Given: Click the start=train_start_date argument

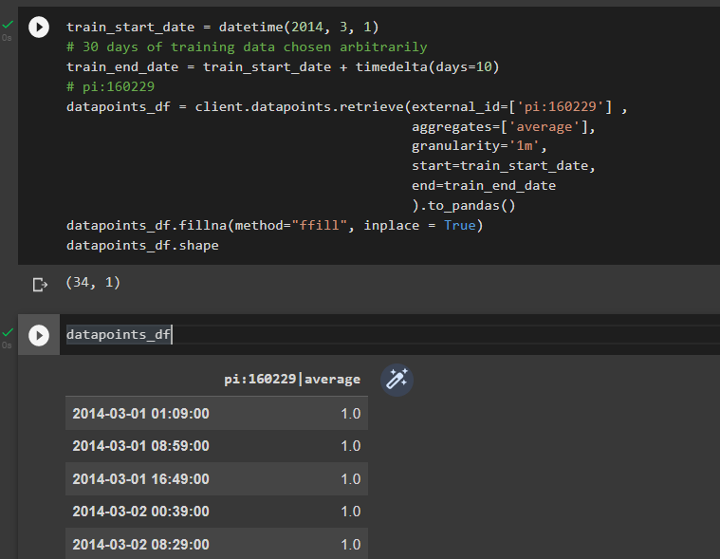Looking at the screenshot, I should (504, 166).
